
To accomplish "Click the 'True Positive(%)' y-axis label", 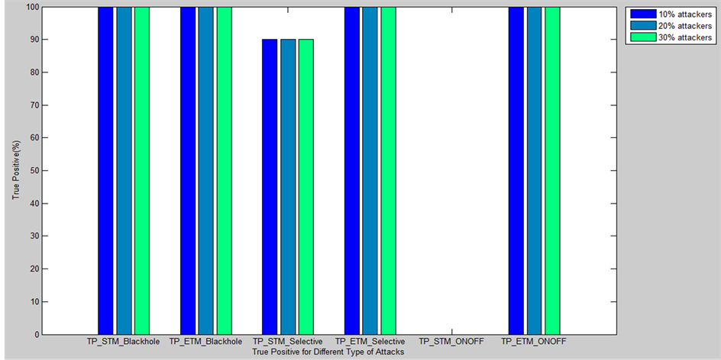I will pos(15,171).
